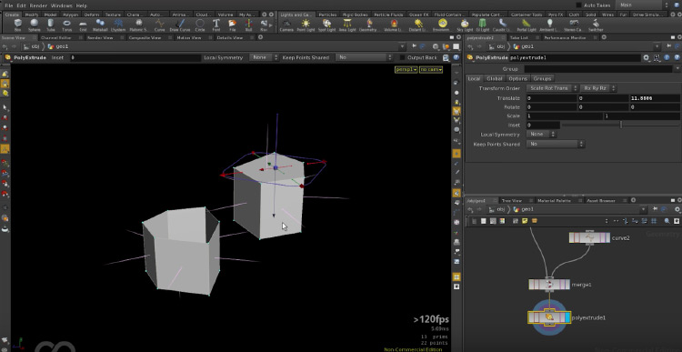Image resolution: width=682 pixels, height=352 pixels.
Task: Toggle the Output Back checkbox
Action: [x=402, y=57]
